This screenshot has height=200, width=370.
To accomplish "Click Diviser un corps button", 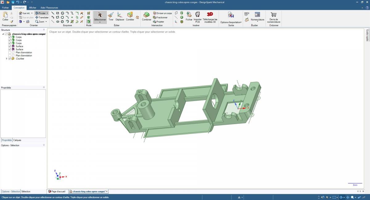I will pos(162,13).
